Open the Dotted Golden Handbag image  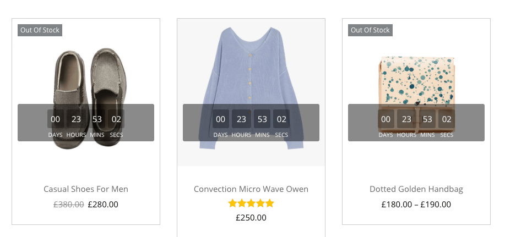point(416,77)
